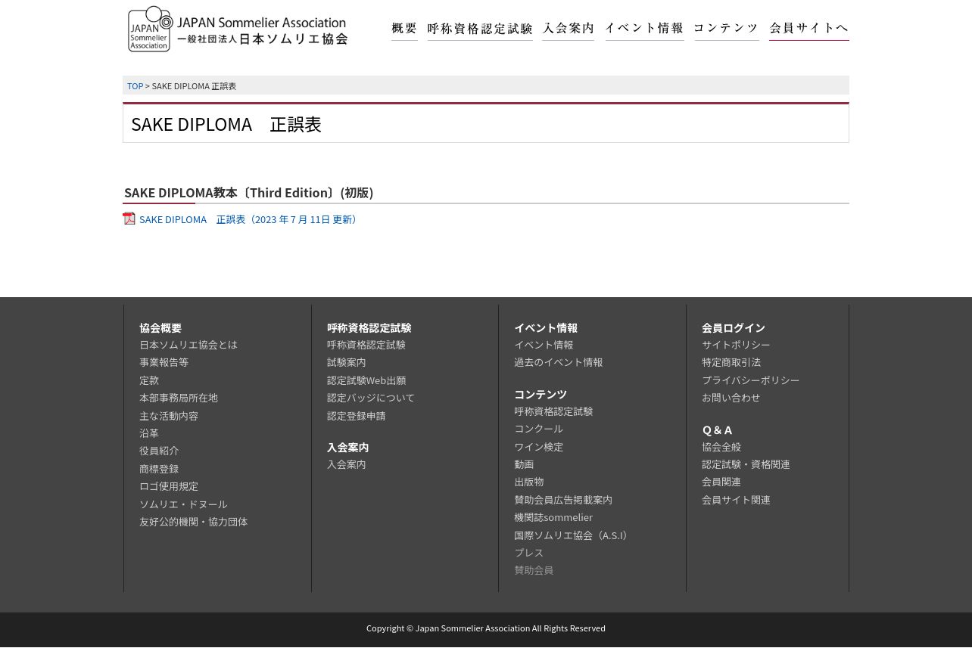Open the サイトポリシー footer link
Image resolution: width=972 pixels, height=648 pixels.
click(736, 345)
